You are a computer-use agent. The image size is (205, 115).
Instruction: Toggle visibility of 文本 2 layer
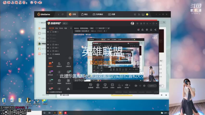click(x=48, y=51)
